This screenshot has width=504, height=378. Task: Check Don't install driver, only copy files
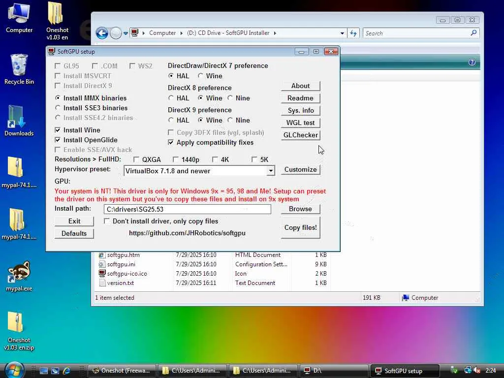tap(107, 221)
